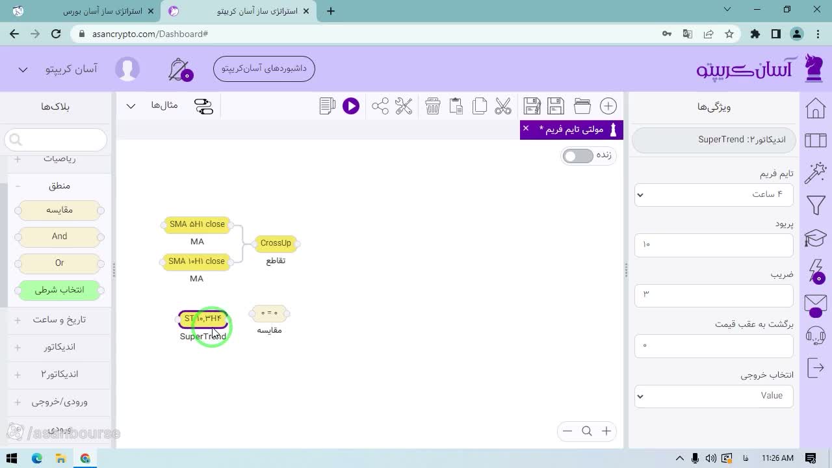The height and width of the screenshot is (468, 832).
Task: Open the تایم فریم dropdown showing ۴ ساعت
Action: point(714,194)
